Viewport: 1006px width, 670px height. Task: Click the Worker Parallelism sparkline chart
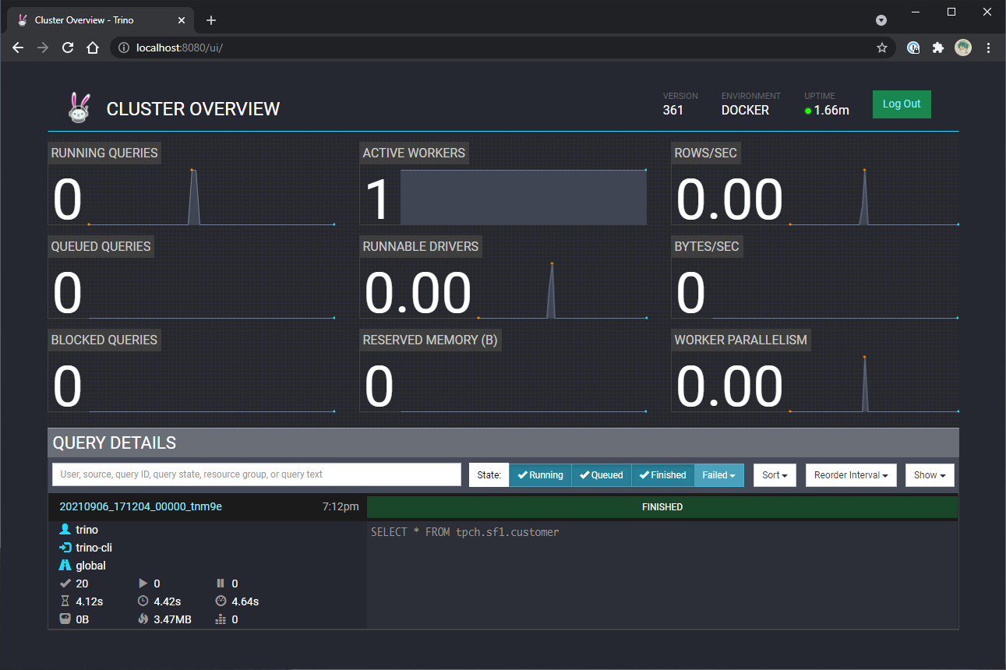[874, 384]
